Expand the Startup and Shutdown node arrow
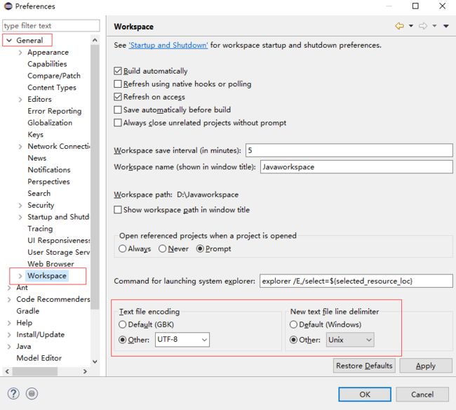Image resolution: width=456 pixels, height=410 pixels. click(x=20, y=217)
